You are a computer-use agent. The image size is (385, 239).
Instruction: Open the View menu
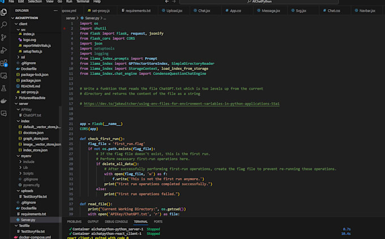[x=50, y=2]
